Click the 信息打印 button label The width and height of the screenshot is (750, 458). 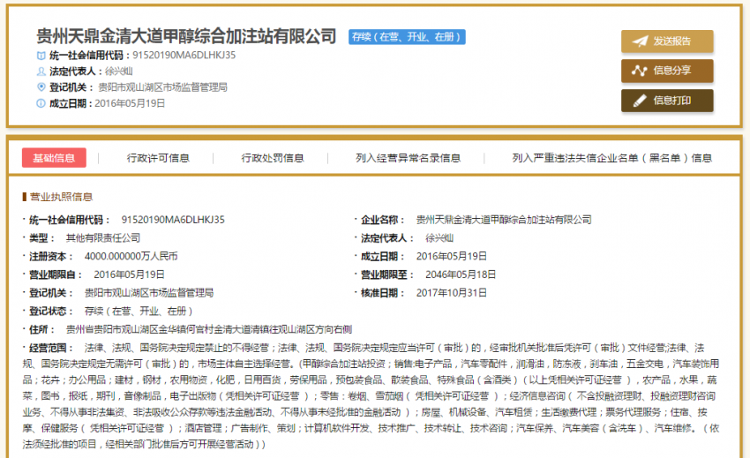pyautogui.click(x=672, y=101)
